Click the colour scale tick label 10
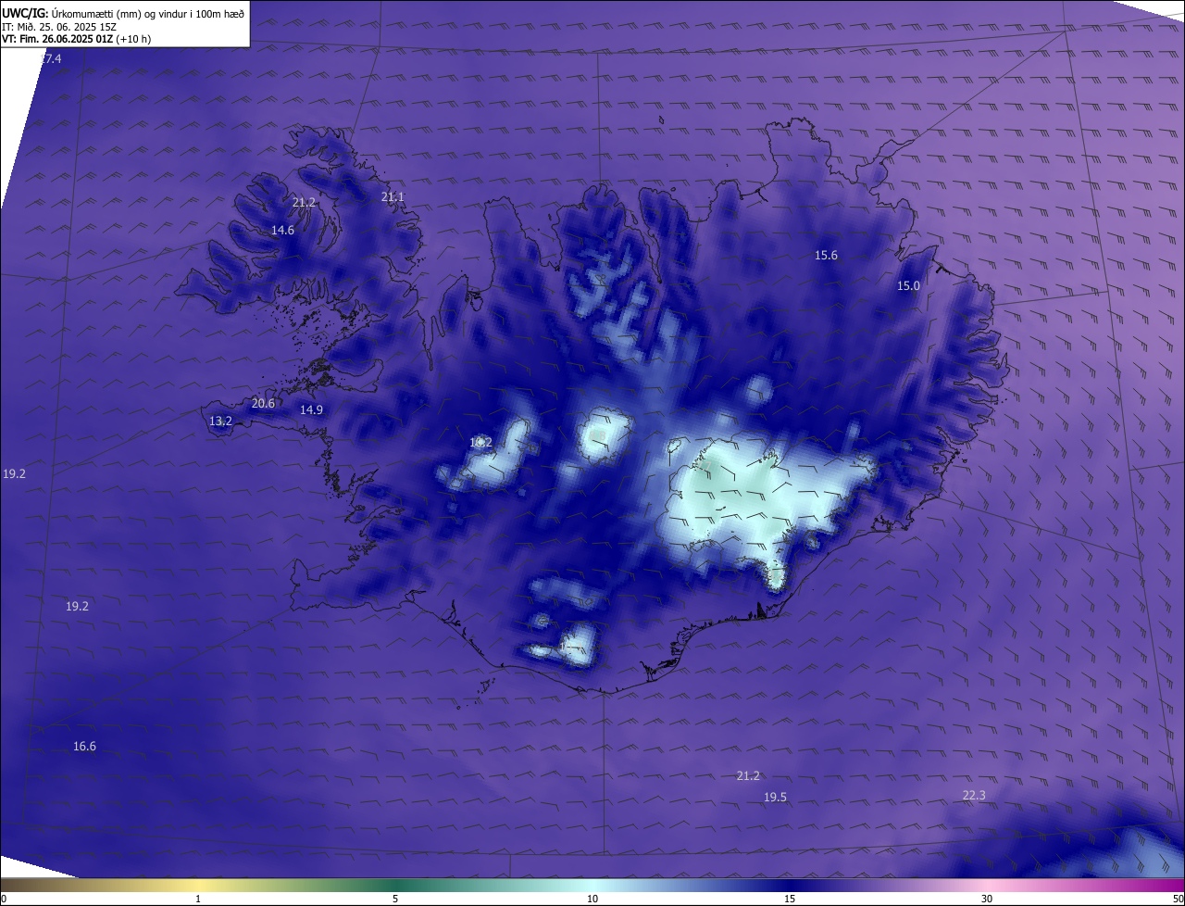Screen dimensions: 1185x906 [592, 899]
